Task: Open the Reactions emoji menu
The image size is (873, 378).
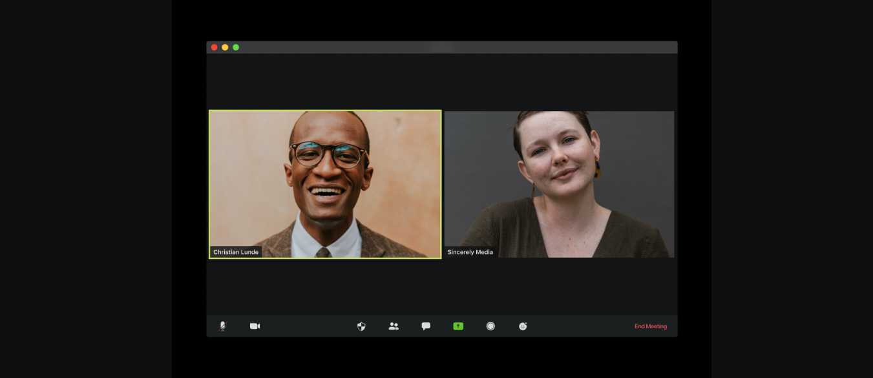Action: [523, 326]
